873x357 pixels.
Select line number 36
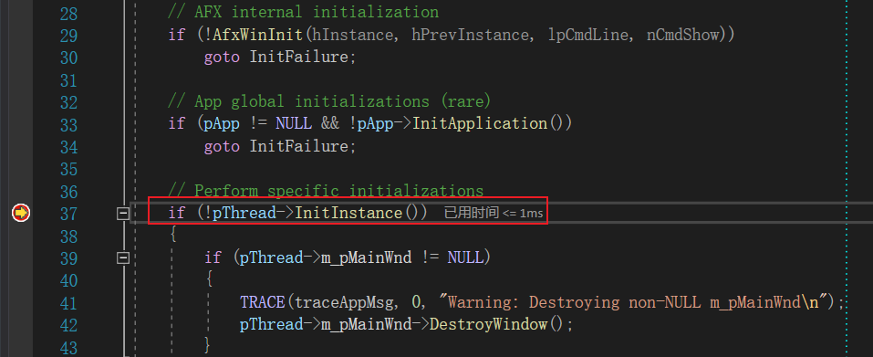point(68,191)
